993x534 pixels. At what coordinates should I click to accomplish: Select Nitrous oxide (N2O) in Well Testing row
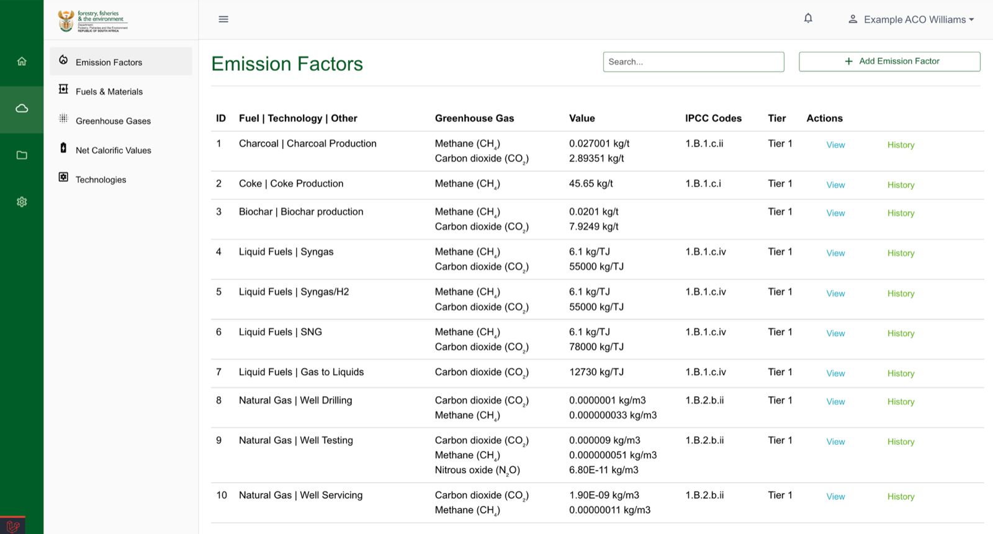[x=477, y=471]
